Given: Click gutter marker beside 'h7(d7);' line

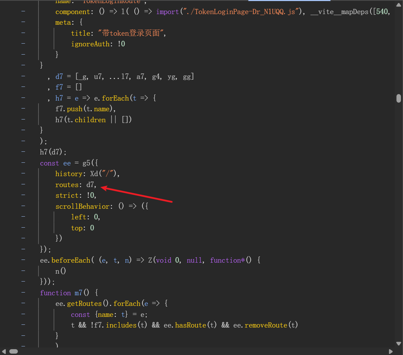Looking at the screenshot, I should pyautogui.click(x=23, y=152).
